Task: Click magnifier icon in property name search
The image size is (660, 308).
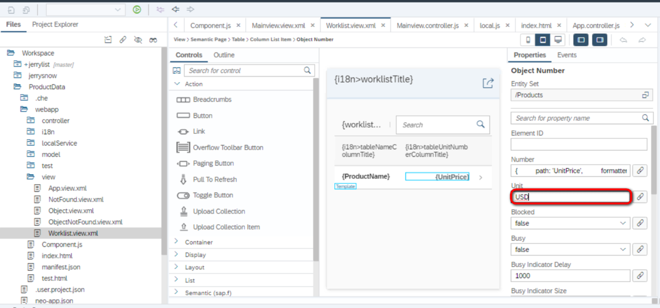Action: click(646, 118)
